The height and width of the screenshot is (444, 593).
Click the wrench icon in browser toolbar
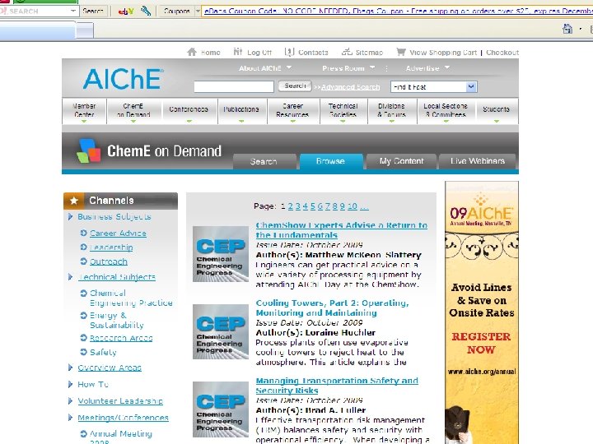click(146, 12)
